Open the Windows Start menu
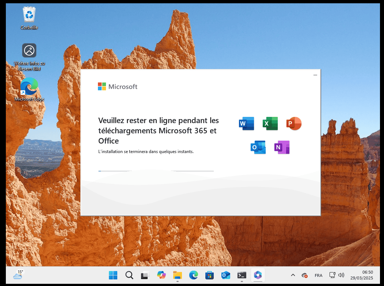This screenshot has width=384, height=286. coord(113,275)
